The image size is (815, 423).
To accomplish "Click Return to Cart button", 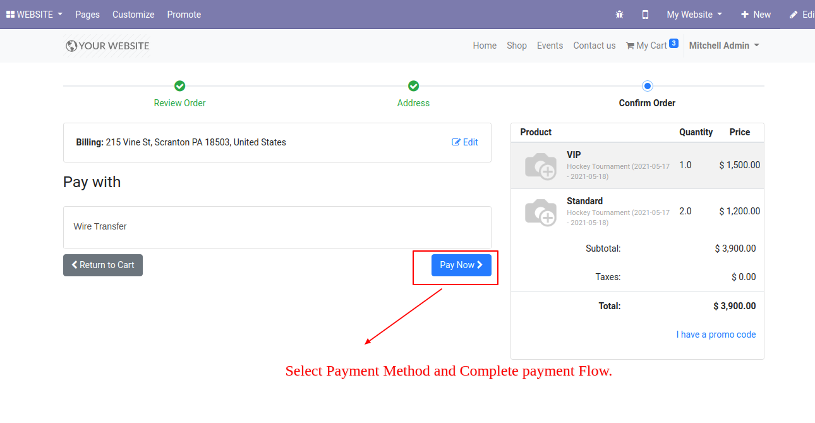I will pos(103,265).
